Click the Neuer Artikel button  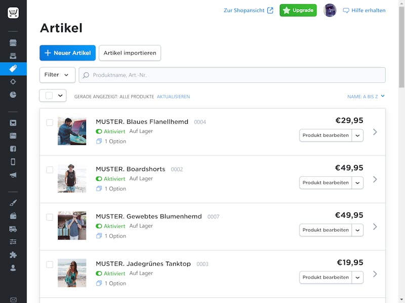[x=67, y=53]
